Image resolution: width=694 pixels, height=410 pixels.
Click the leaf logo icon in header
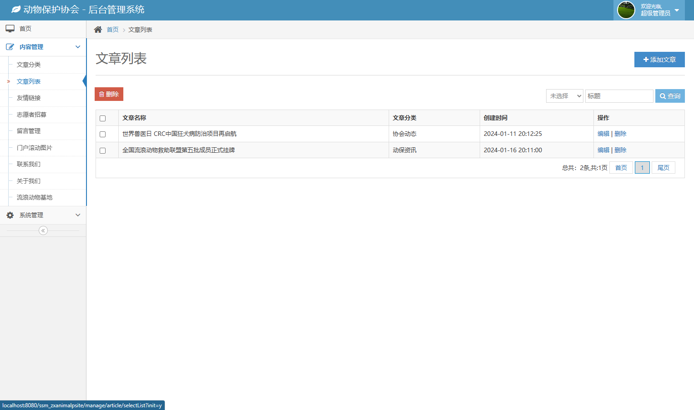click(16, 10)
